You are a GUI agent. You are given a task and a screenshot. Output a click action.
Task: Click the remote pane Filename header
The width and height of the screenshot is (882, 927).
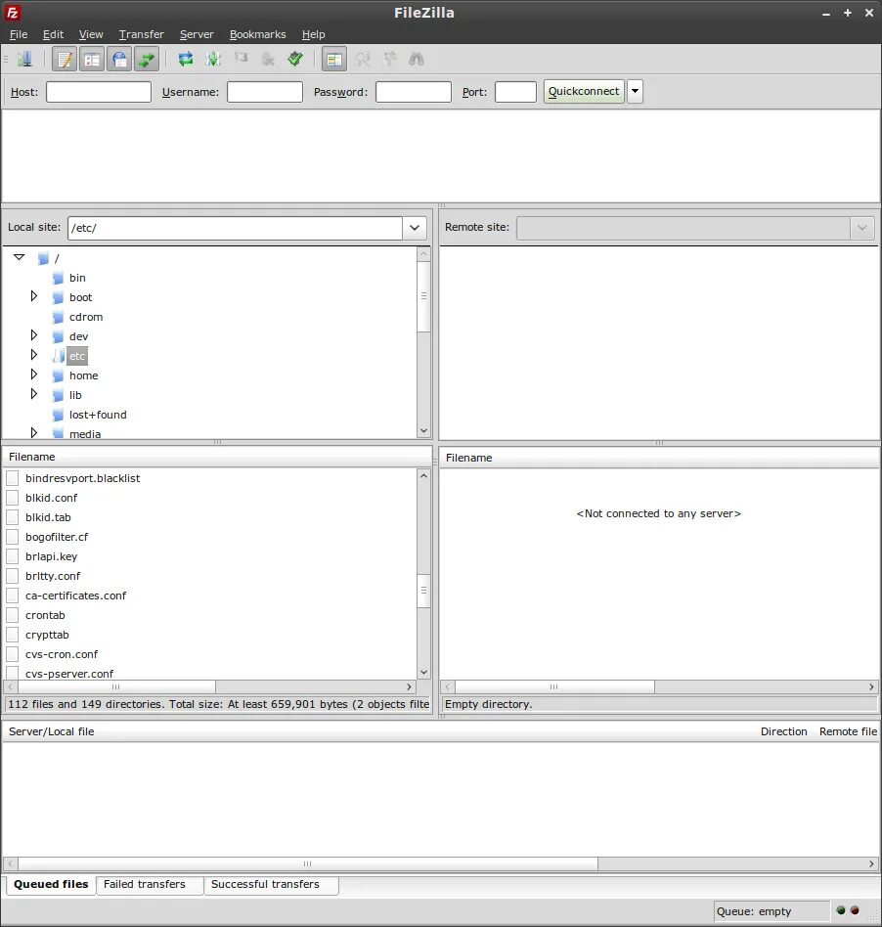659,459
